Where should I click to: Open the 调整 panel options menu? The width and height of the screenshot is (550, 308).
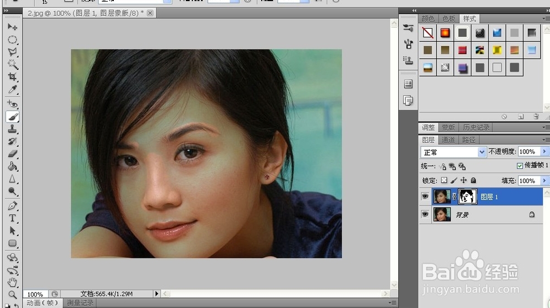point(546,128)
